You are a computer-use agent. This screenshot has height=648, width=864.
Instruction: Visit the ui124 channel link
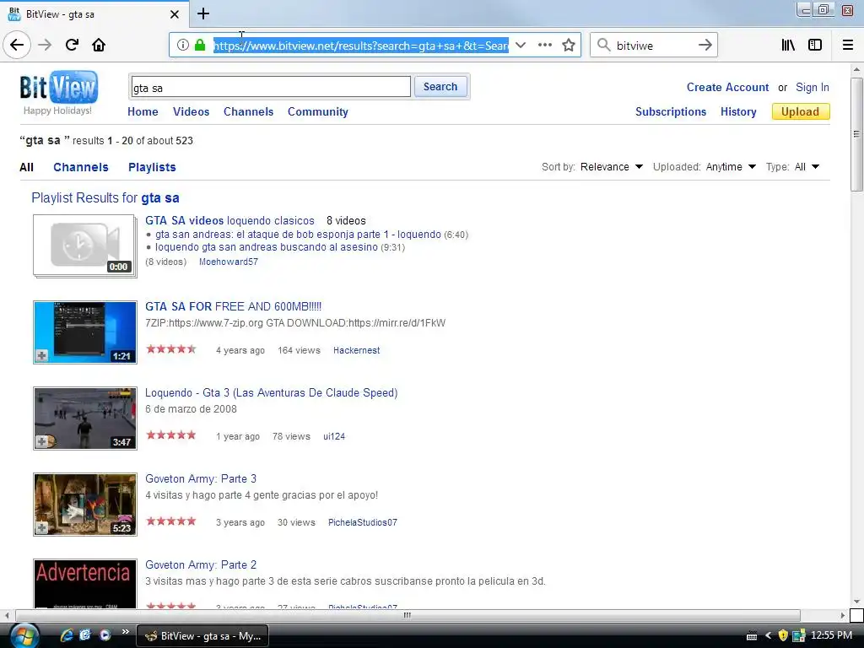pyautogui.click(x=334, y=436)
